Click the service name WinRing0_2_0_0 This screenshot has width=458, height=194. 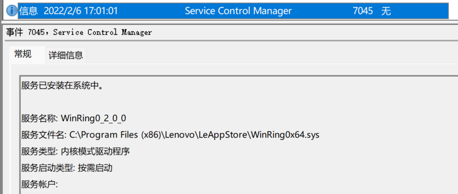point(94,119)
